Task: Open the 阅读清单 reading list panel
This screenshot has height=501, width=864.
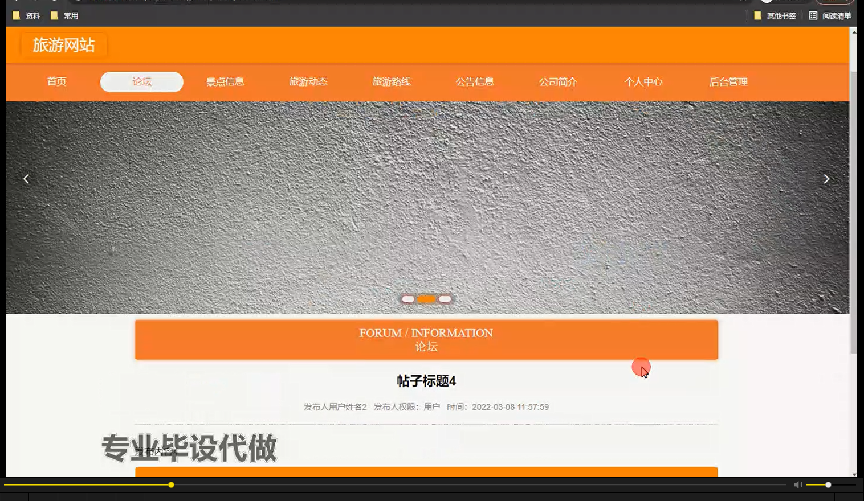Action: click(836, 15)
